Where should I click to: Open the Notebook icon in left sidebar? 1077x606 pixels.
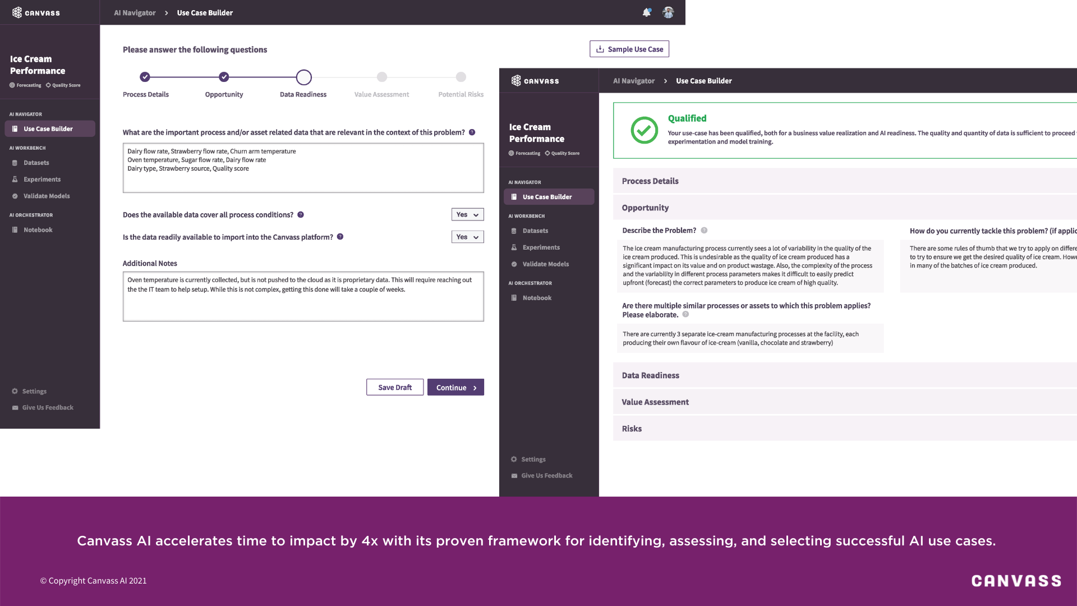coord(15,230)
